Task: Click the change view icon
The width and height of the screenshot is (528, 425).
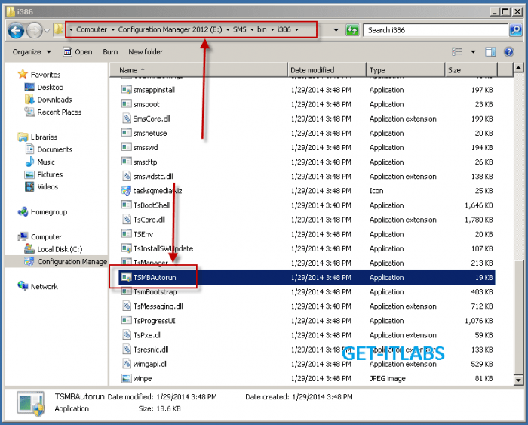Action: coord(456,51)
